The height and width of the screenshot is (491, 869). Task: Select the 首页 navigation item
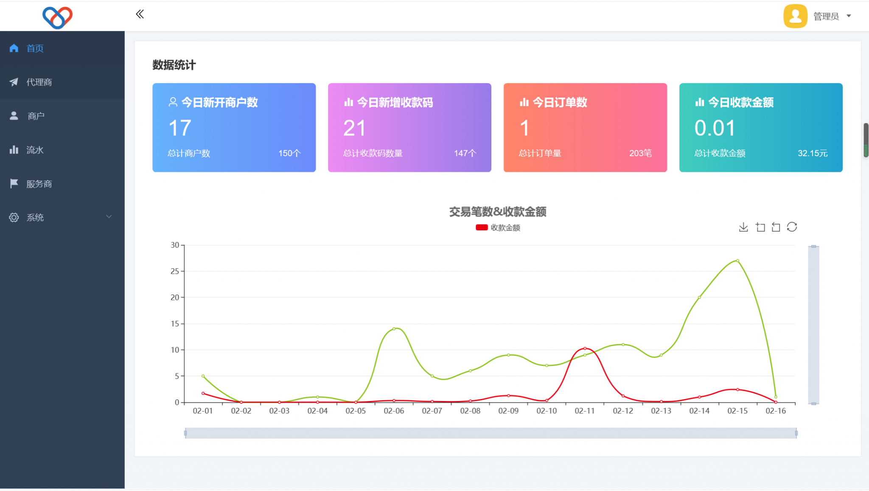coord(35,48)
